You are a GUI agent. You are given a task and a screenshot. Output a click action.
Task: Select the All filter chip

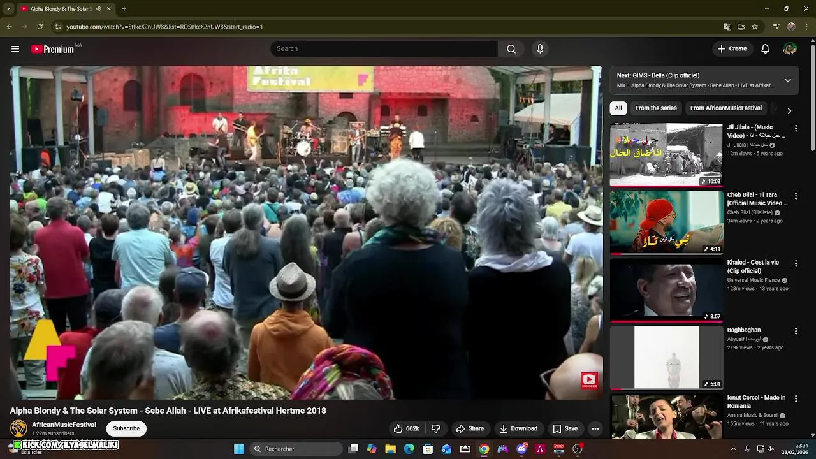point(618,108)
